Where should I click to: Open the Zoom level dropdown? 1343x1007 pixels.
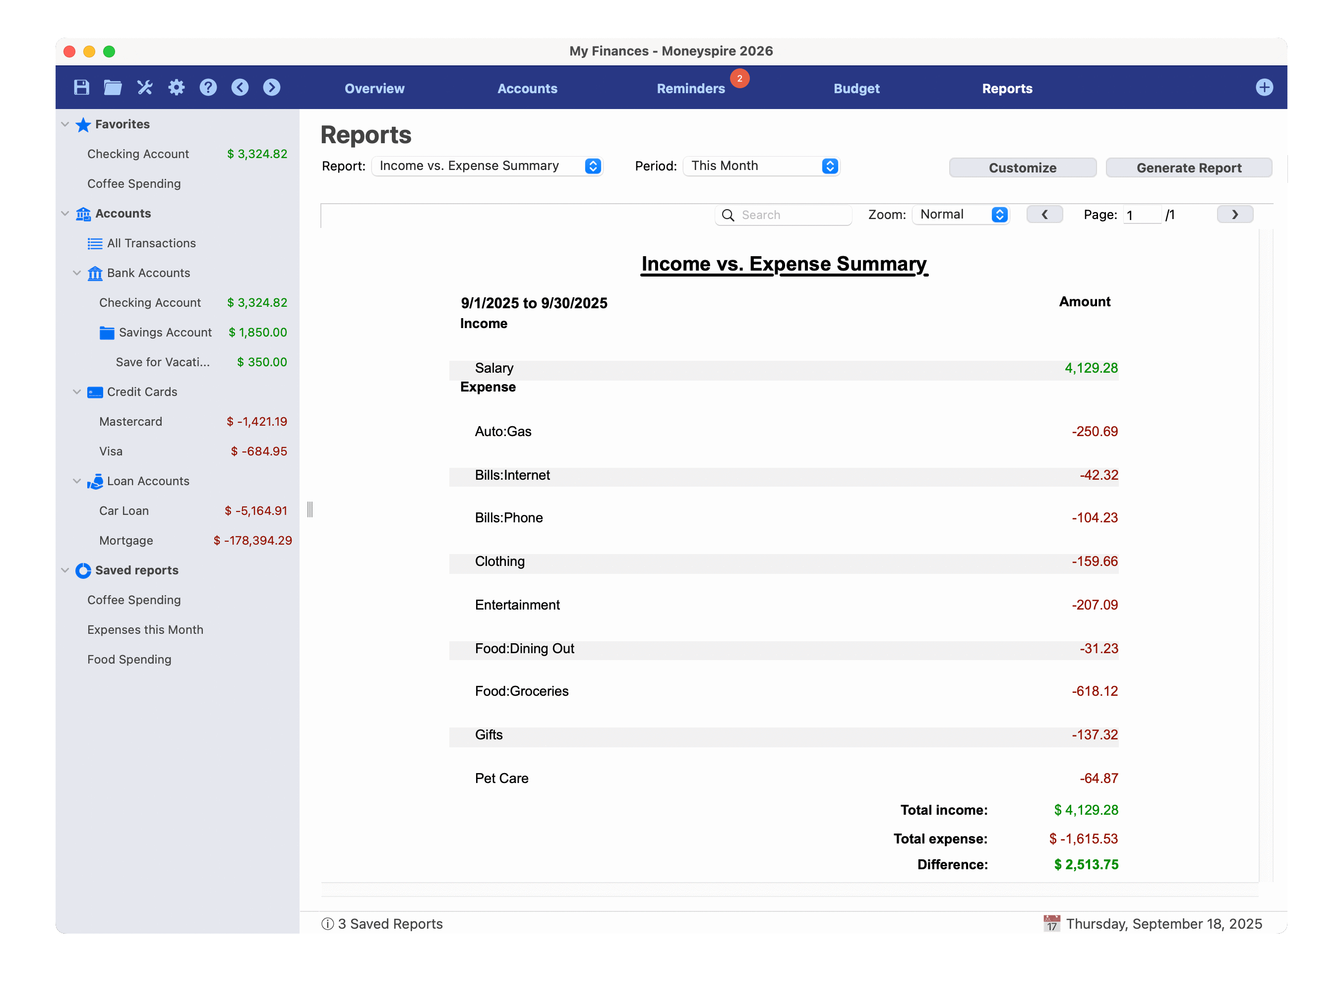point(962,215)
